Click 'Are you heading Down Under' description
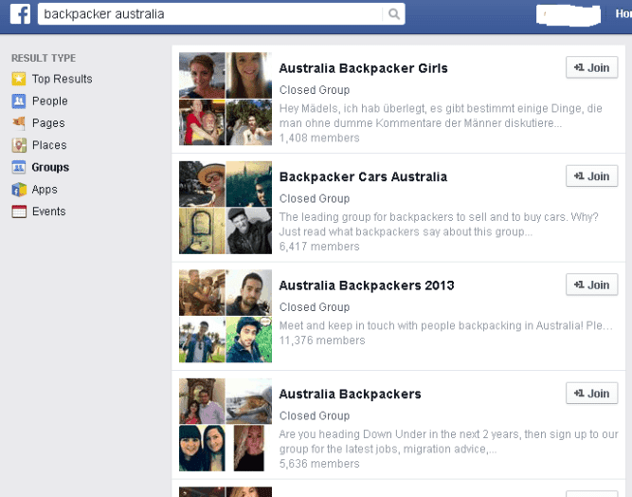632x497 pixels. pos(448,441)
